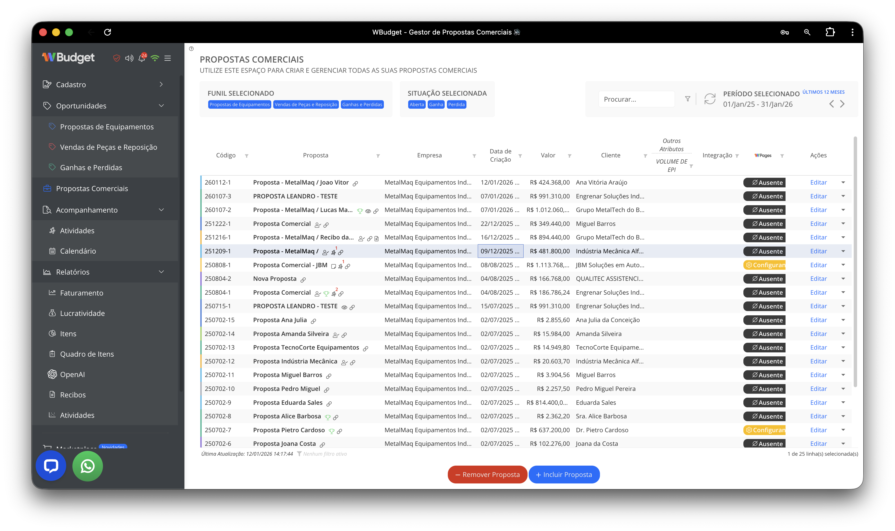
Task: Open Propostas Comerciais in the sidebar
Action: [92, 189]
